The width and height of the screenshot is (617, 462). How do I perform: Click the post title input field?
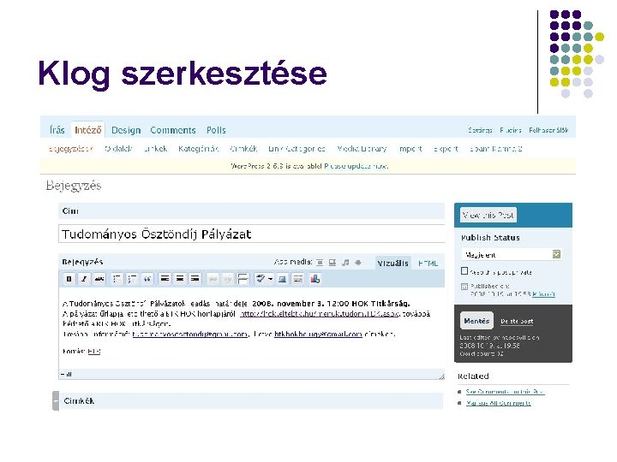point(252,234)
